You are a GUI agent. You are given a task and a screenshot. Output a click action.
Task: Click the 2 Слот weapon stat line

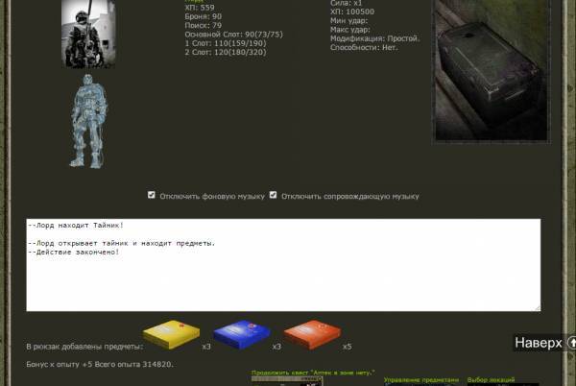[224, 51]
